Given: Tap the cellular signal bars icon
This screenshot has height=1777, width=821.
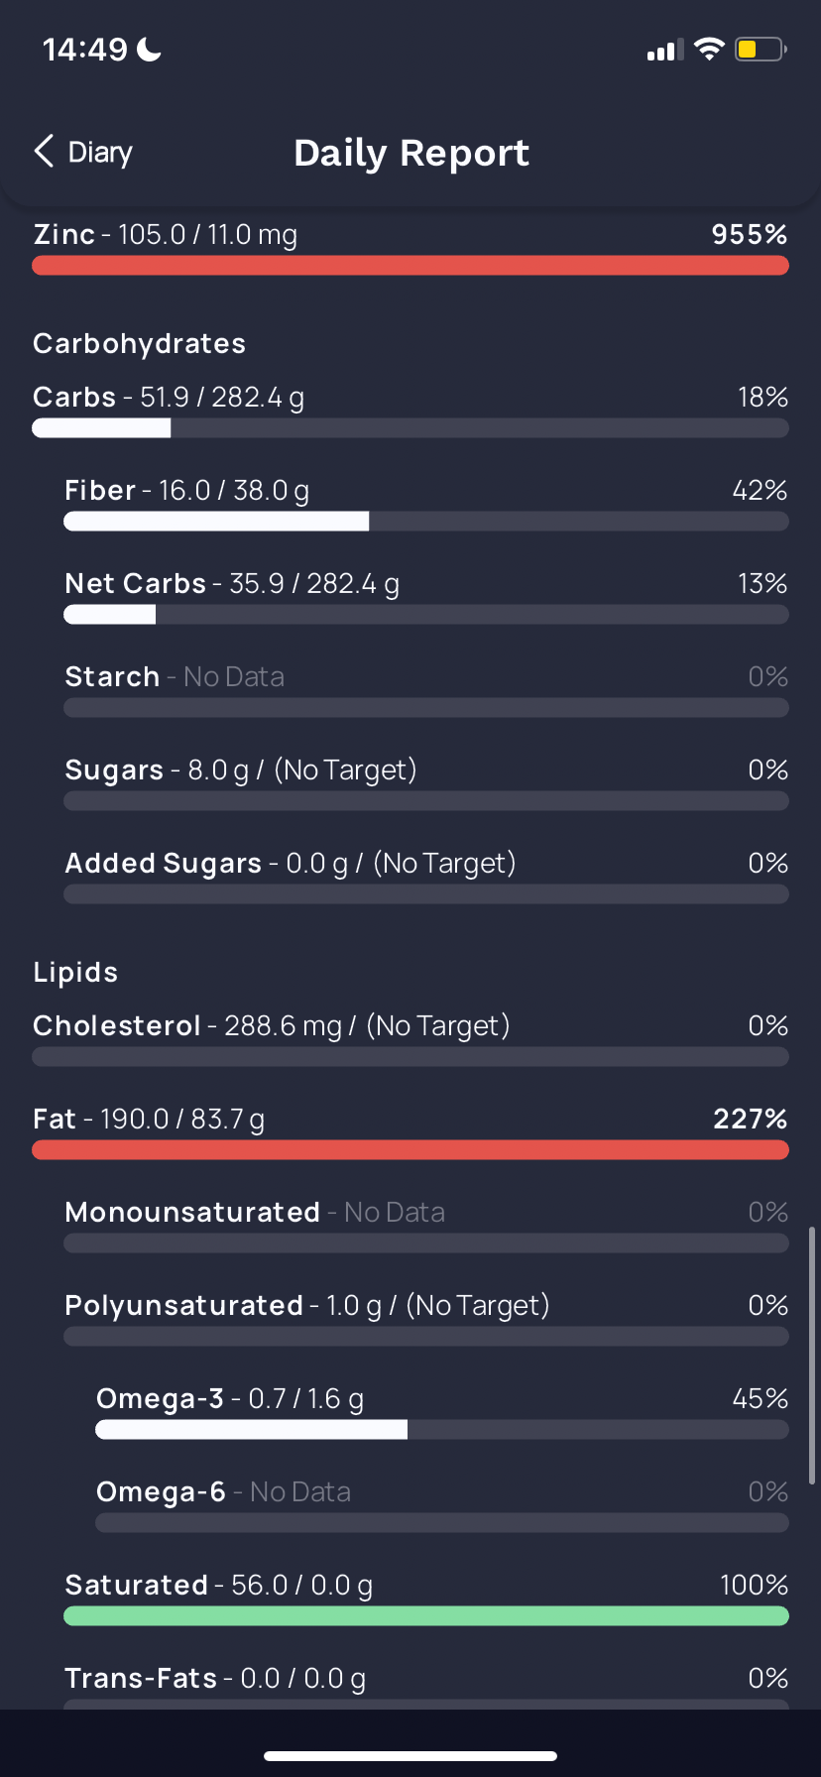Looking at the screenshot, I should pos(665,50).
